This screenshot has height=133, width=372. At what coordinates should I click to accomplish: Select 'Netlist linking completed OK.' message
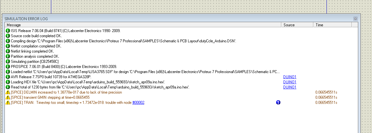tap(32, 51)
